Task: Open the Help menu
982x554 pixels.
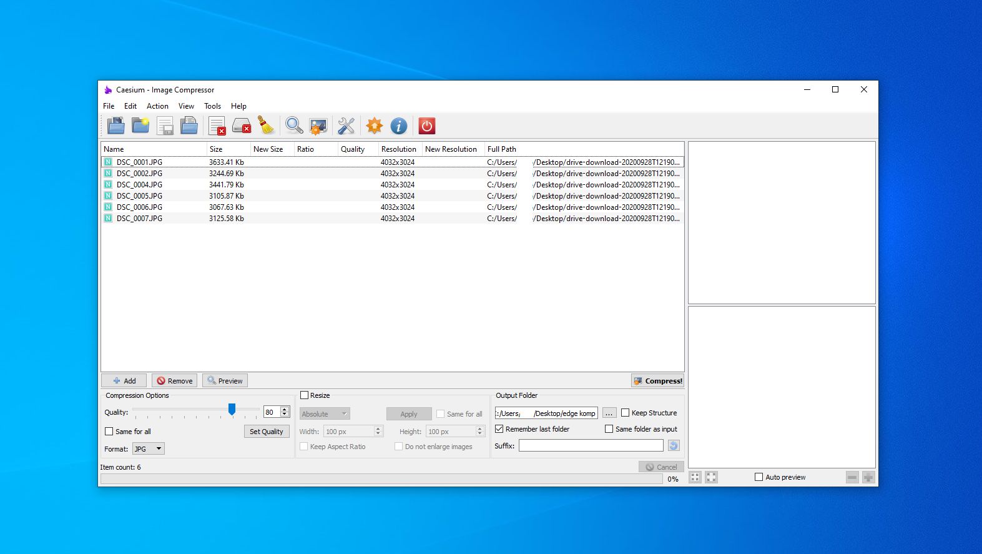Action: [238, 106]
